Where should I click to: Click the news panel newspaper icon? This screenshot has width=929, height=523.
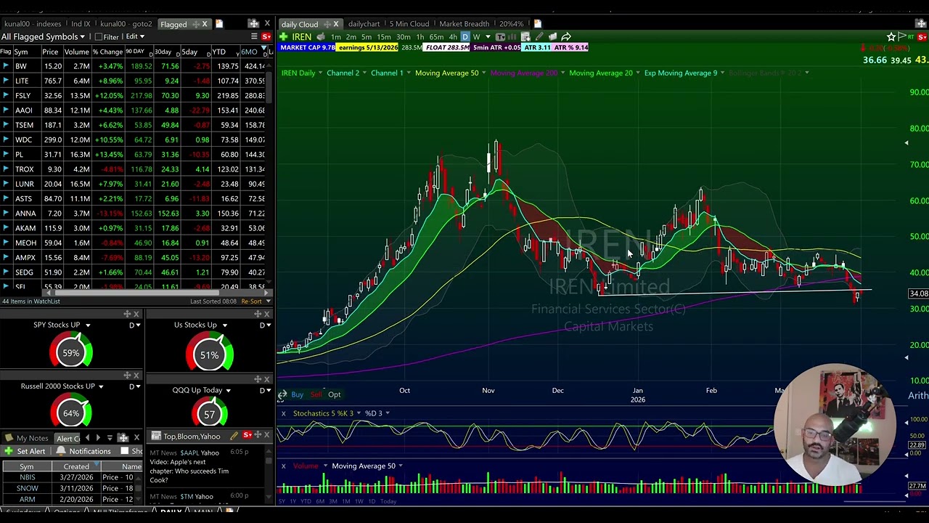[156, 436]
